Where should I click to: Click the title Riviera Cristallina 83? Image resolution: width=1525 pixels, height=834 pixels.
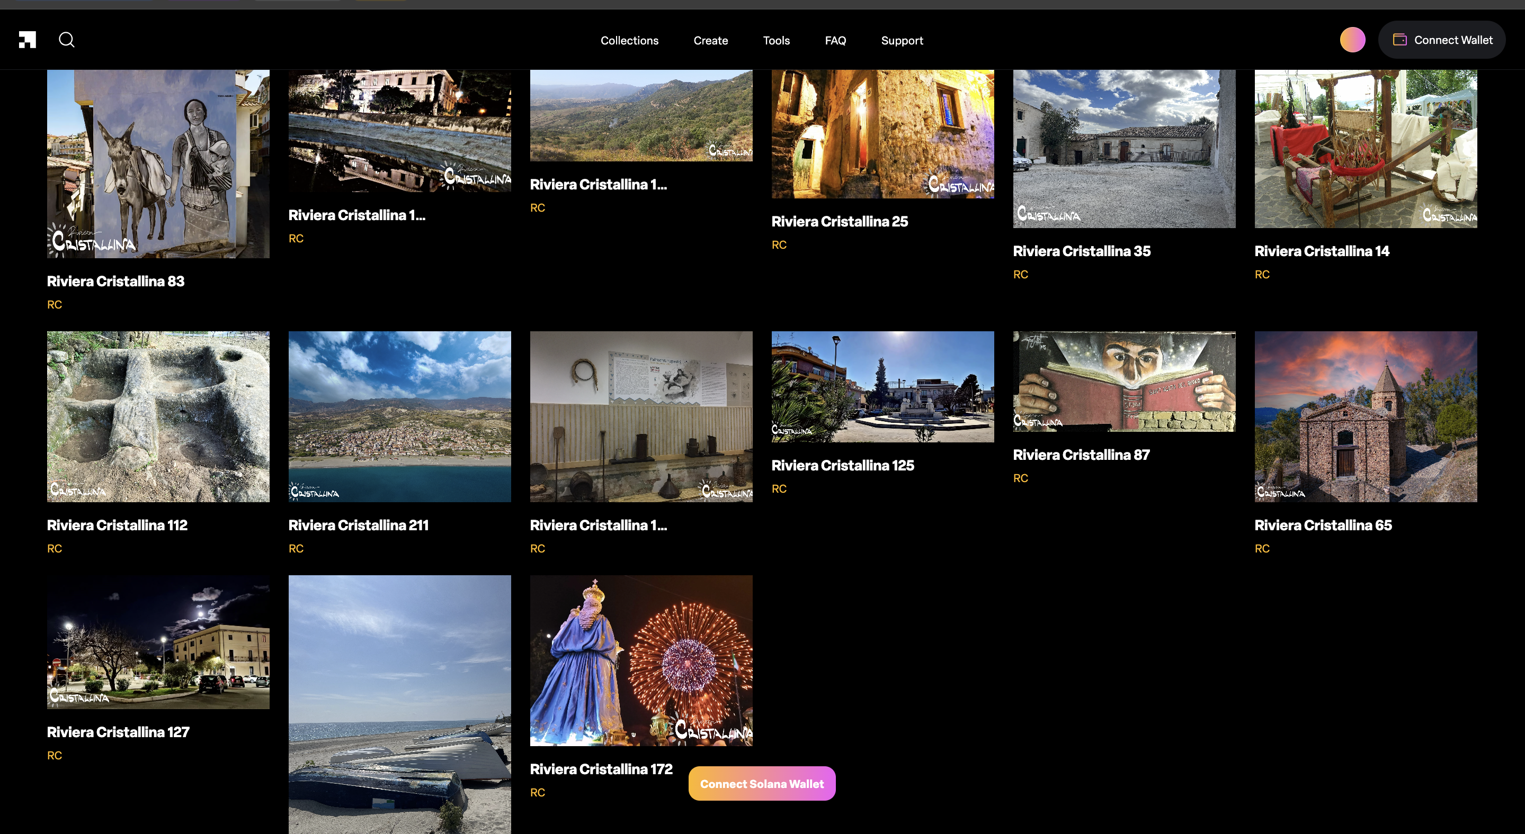pyautogui.click(x=115, y=281)
